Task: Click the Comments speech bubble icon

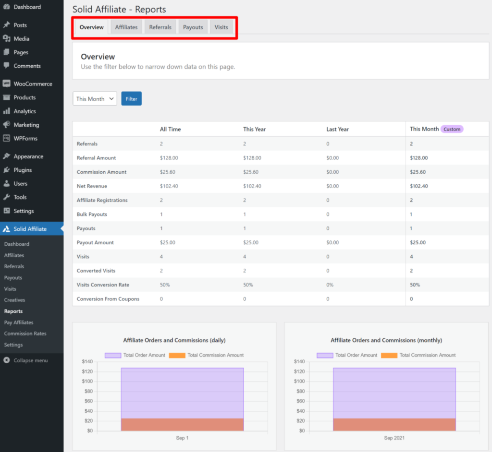Action: click(7, 66)
